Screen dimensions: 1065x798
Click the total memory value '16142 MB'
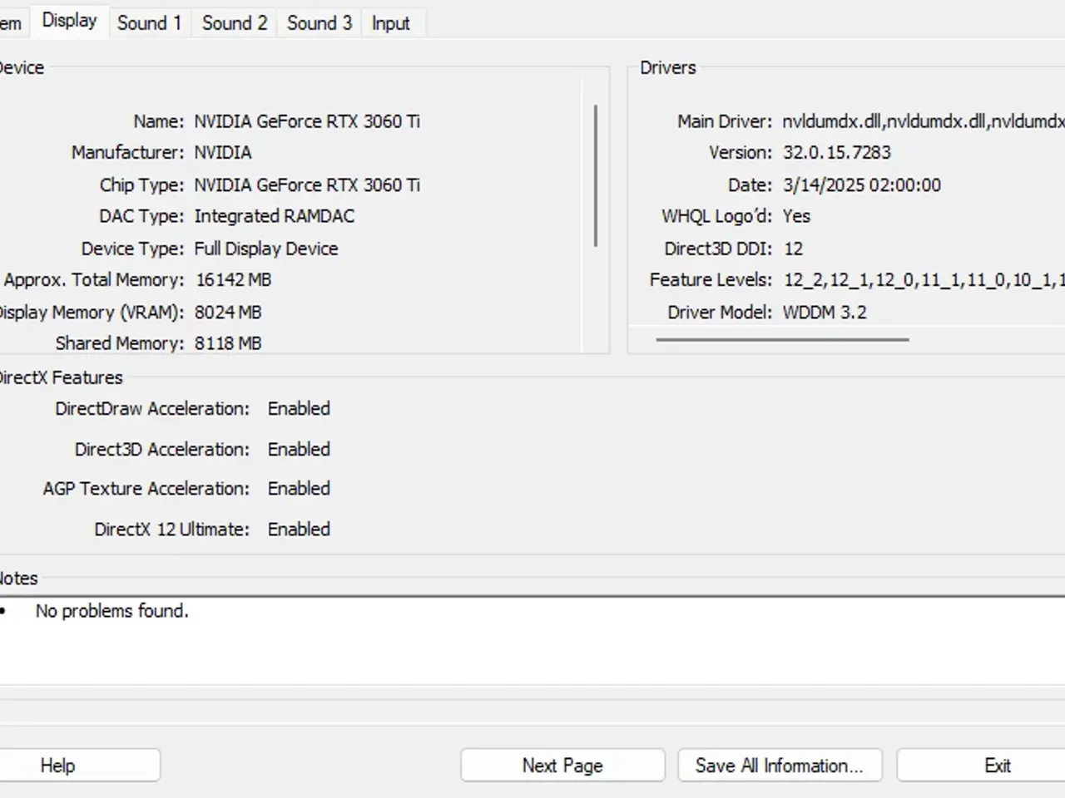point(234,280)
